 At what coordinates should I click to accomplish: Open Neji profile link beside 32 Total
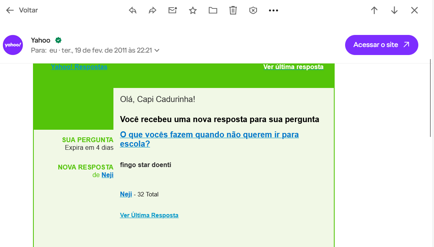tap(126, 194)
